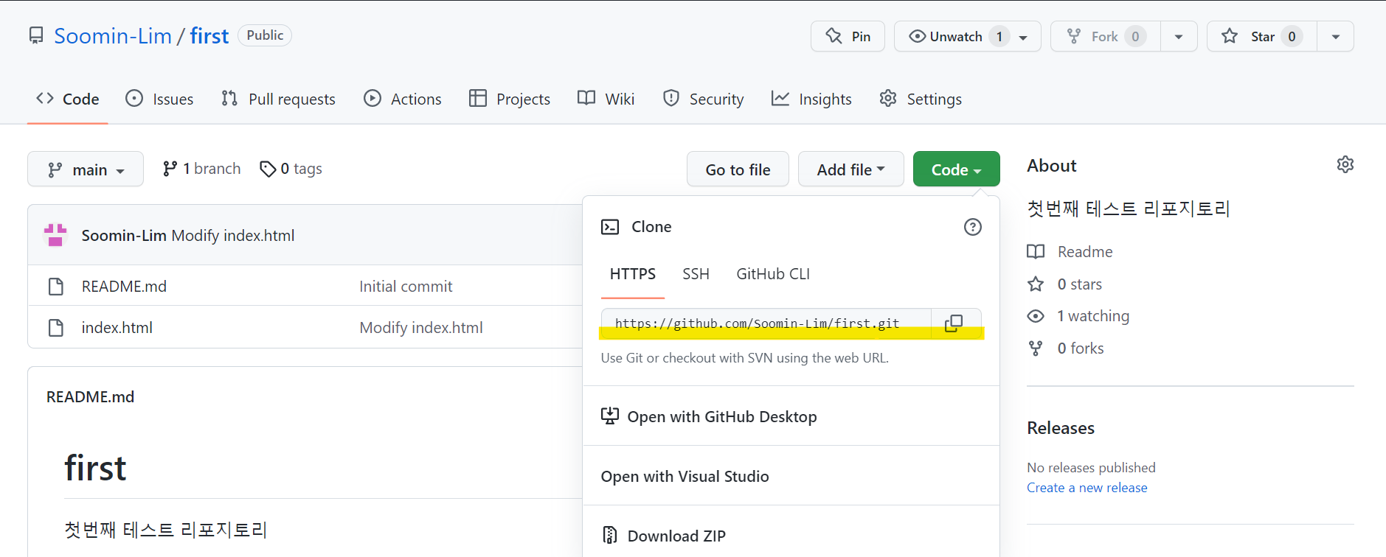Screen dimensions: 1386x557
Task: Click the branch icon next to 1 branch
Action: (x=170, y=169)
